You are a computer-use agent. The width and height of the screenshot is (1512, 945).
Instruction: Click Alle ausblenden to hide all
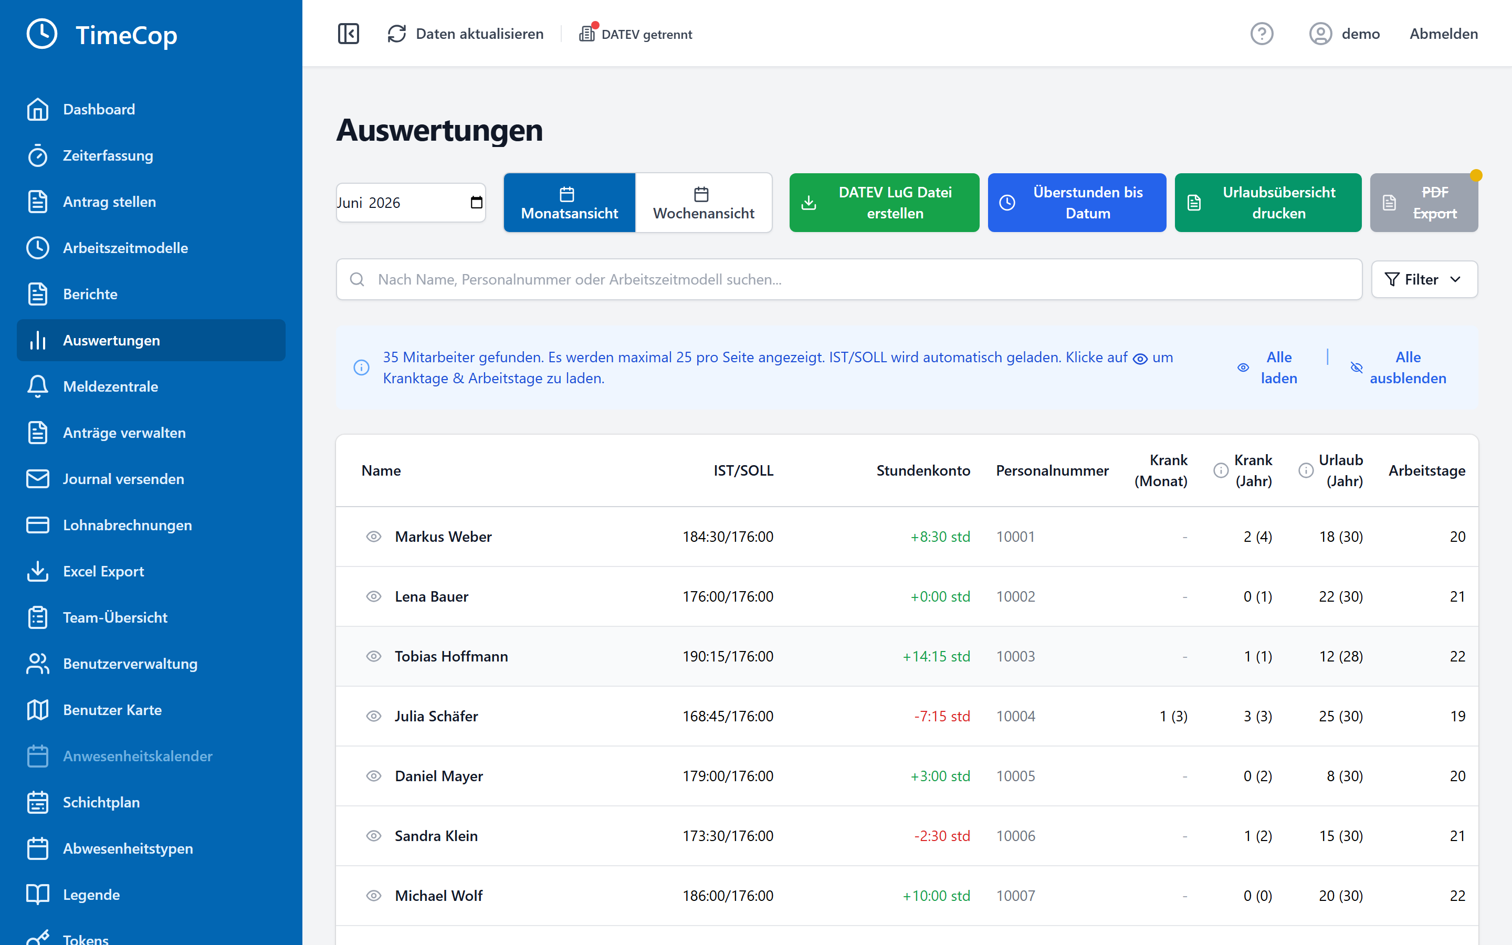pyautogui.click(x=1398, y=367)
